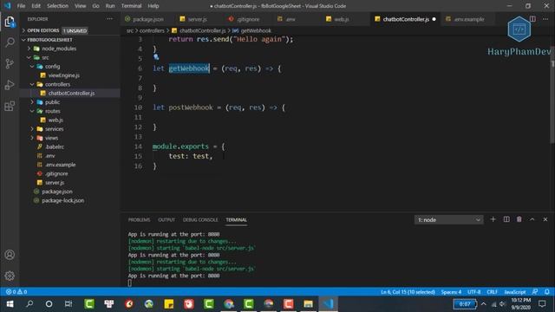The height and width of the screenshot is (312, 555).
Task: Open the Accounts menu icon
Action: pos(10,255)
